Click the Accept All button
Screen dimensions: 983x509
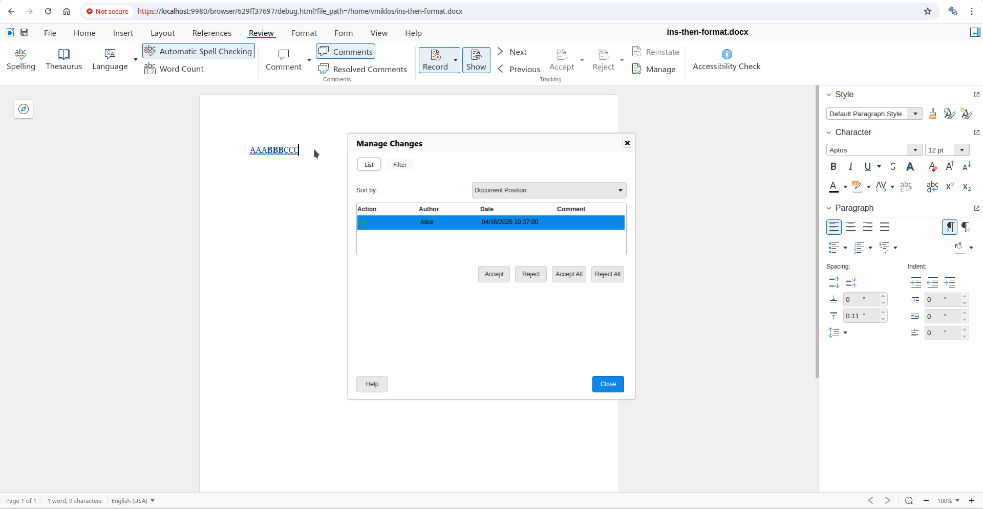568,274
